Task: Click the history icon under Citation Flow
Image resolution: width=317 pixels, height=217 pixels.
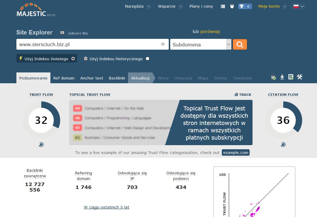Action: (283, 145)
